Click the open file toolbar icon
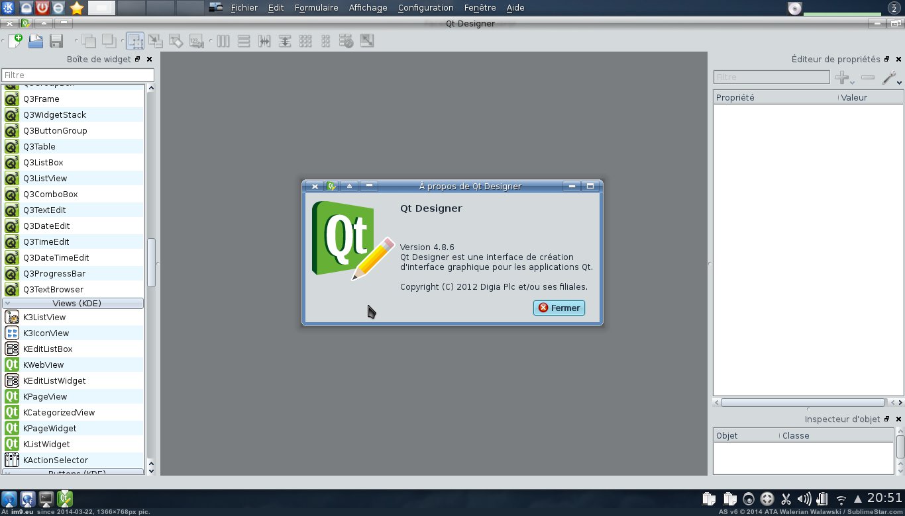Viewport: 905px width, 516px height. [36, 41]
